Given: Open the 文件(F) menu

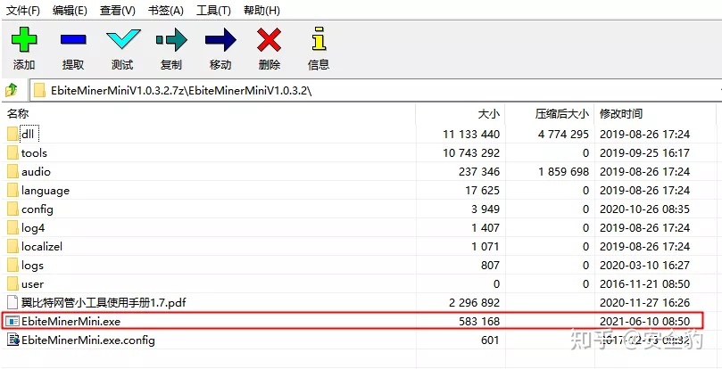Looking at the screenshot, I should (23, 11).
